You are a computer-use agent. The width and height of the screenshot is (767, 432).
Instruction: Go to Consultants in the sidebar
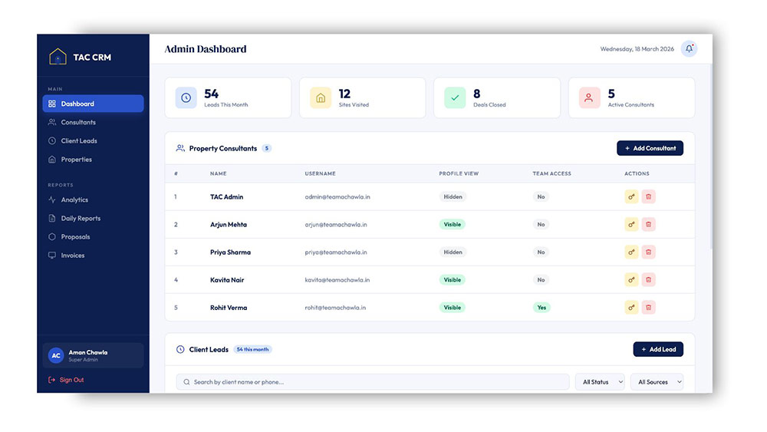78,123
